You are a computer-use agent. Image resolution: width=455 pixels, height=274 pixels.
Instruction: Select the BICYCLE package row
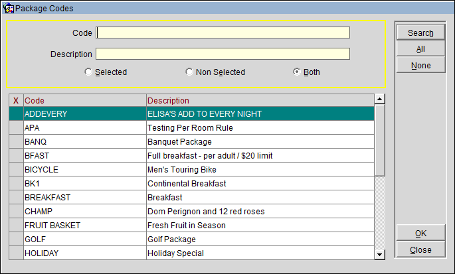click(x=84, y=170)
